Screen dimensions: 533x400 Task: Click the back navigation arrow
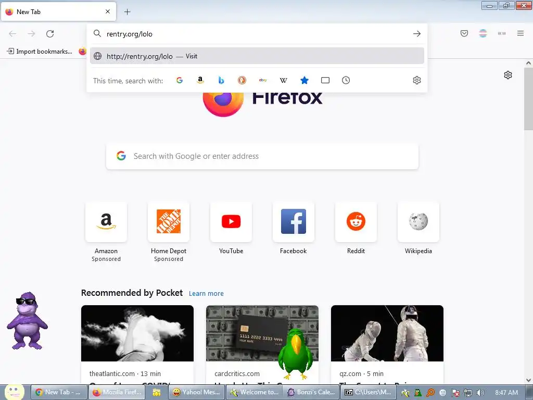coord(12,34)
